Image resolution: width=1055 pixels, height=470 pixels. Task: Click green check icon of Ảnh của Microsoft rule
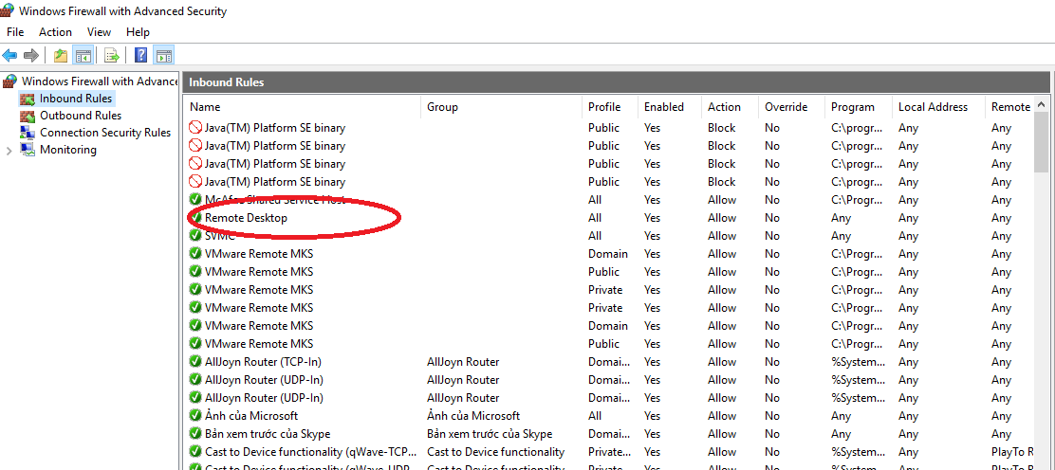(x=195, y=416)
